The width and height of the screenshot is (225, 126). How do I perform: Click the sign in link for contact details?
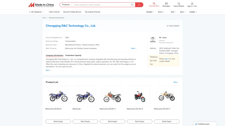[167, 59]
